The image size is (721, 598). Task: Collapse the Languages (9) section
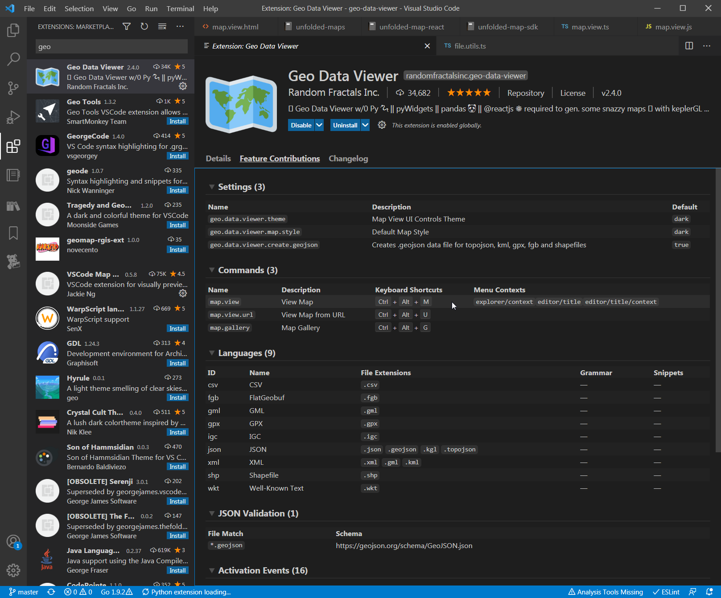pyautogui.click(x=212, y=353)
